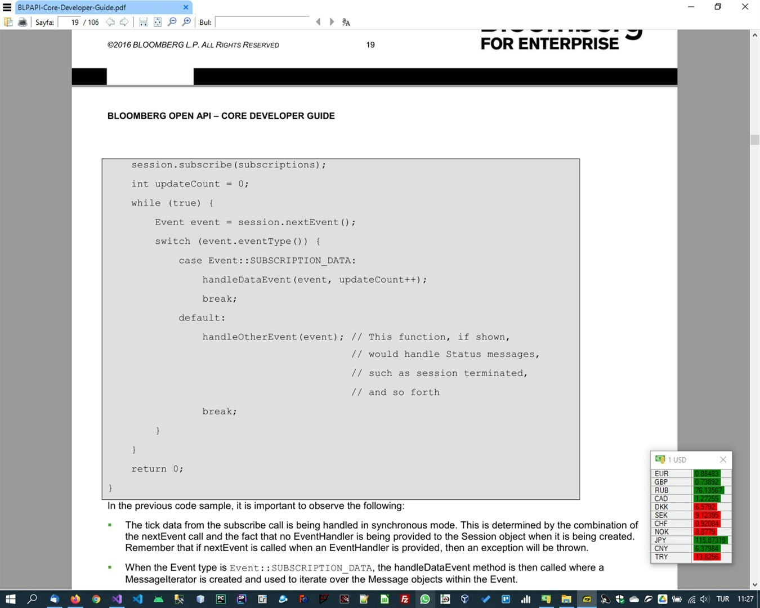
Task: Close the BLPAPI-Core-Developer-Guide.pdf tab
Action: pos(186,7)
